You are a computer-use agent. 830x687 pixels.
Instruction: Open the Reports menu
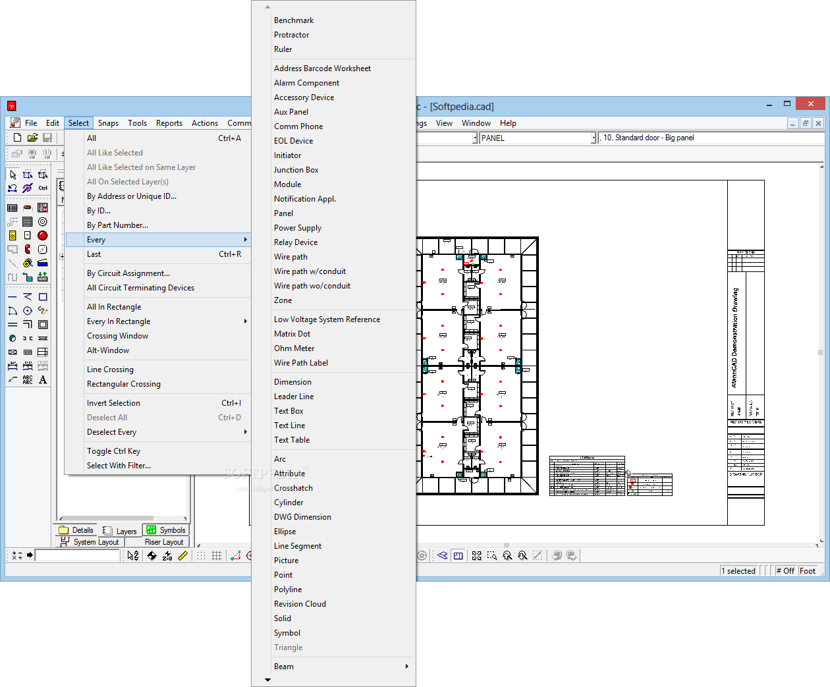point(169,123)
